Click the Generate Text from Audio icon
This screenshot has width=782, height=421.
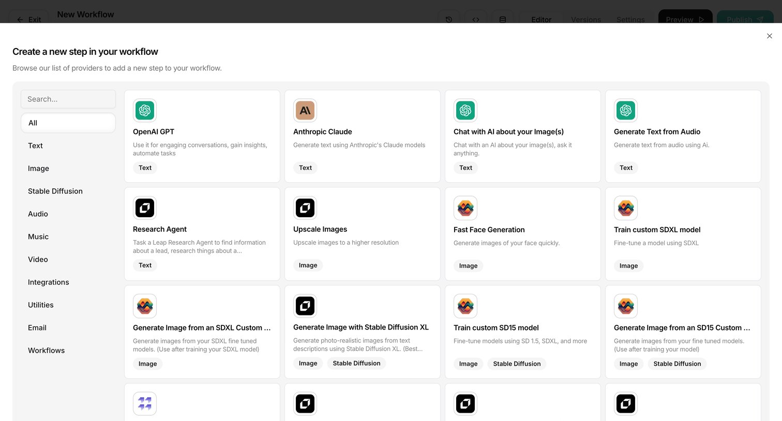point(626,110)
